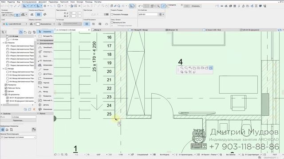Image resolution: width=284 pixels, height=159 pixels.
Task: Toggle Вычесть из Зон checkbox
Action: [x=112, y=23]
